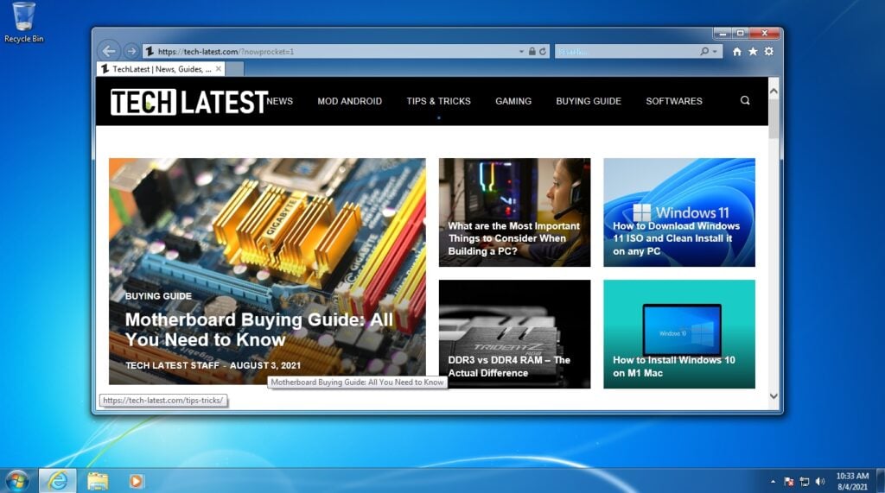Viewport: 885px width, 493px height.
Task: Open the GAMING menu item
Action: 513,101
